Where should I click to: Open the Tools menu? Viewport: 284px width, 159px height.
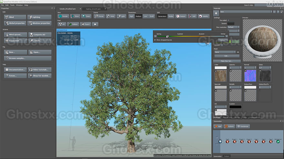(12, 5)
